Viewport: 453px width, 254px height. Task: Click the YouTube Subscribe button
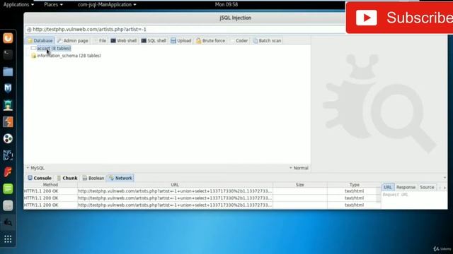(x=400, y=18)
